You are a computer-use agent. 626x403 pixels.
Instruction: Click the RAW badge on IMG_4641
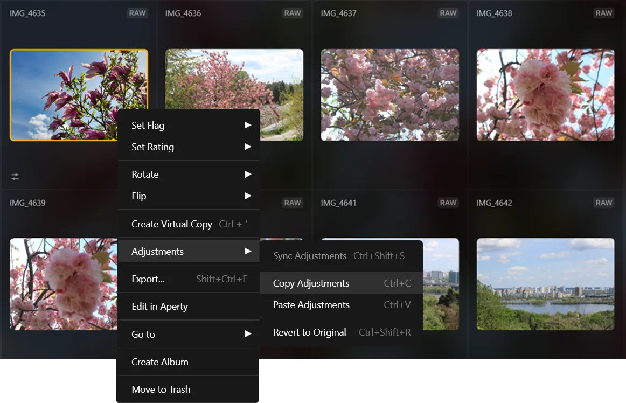[448, 203]
